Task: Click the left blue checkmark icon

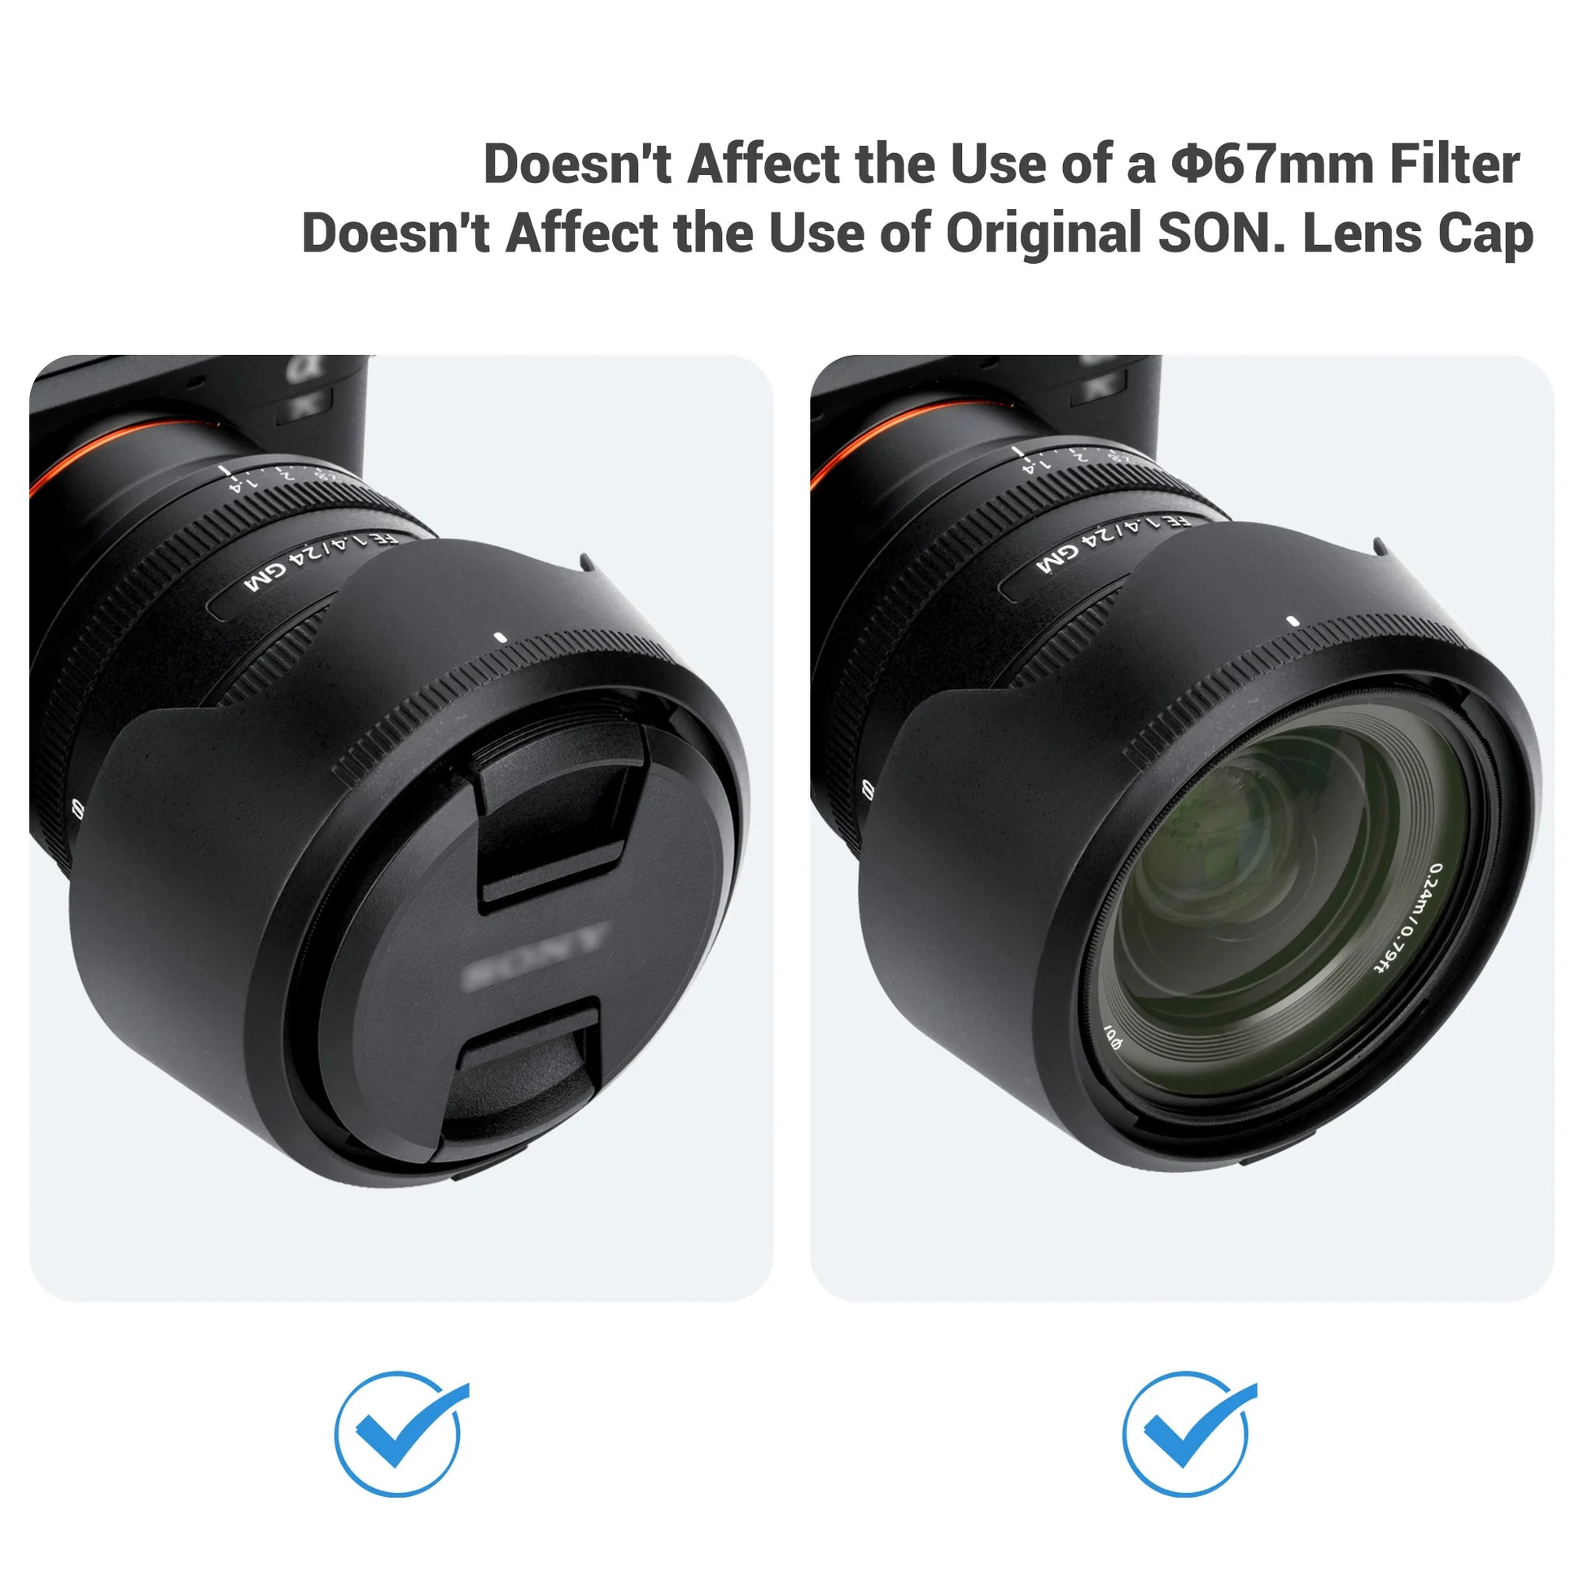Action: click(401, 1433)
